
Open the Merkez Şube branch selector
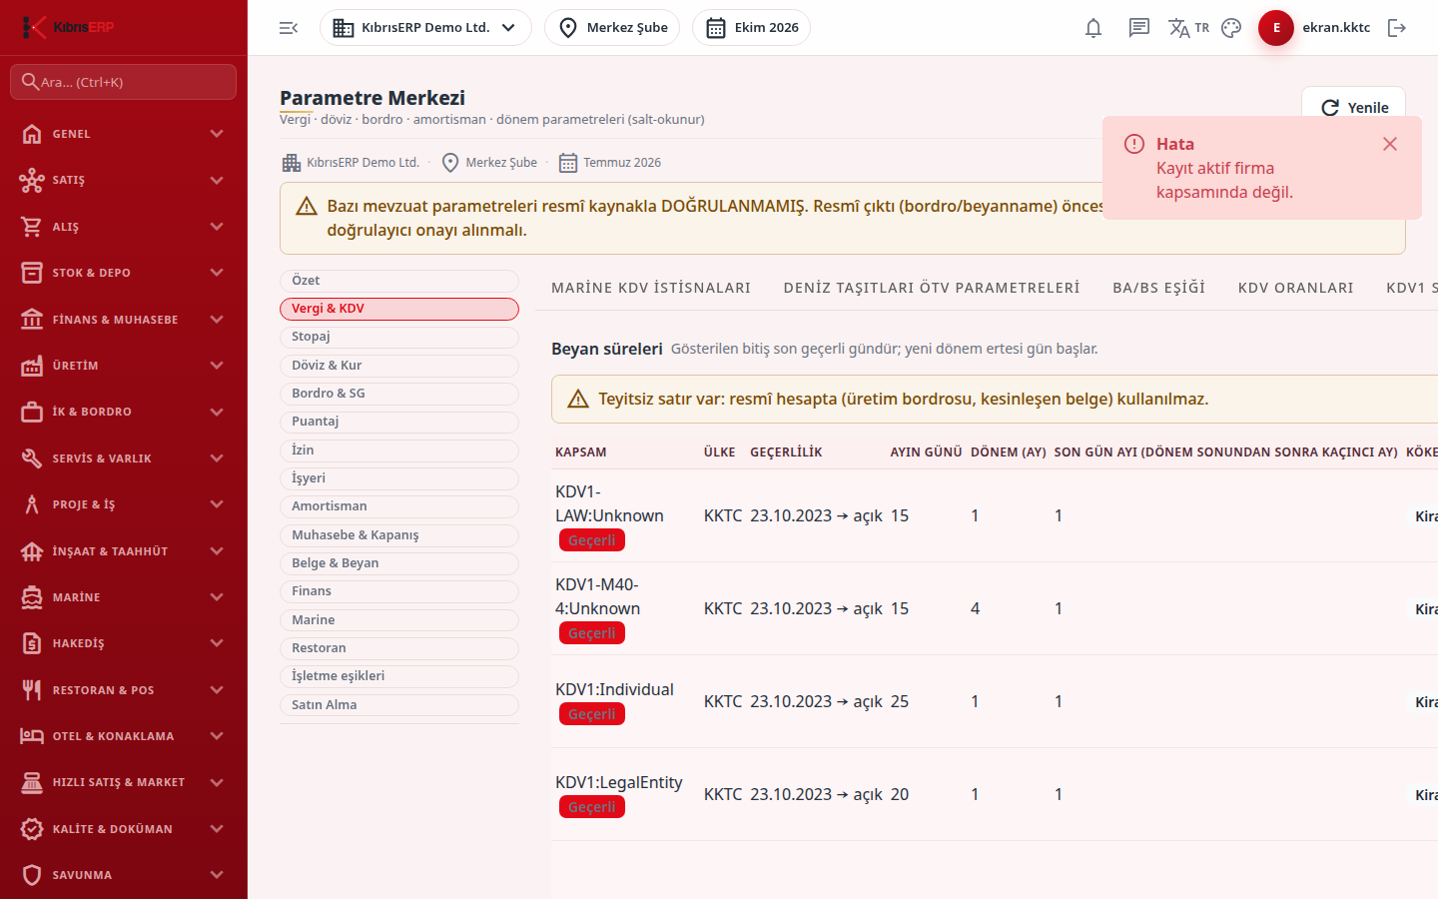click(612, 28)
